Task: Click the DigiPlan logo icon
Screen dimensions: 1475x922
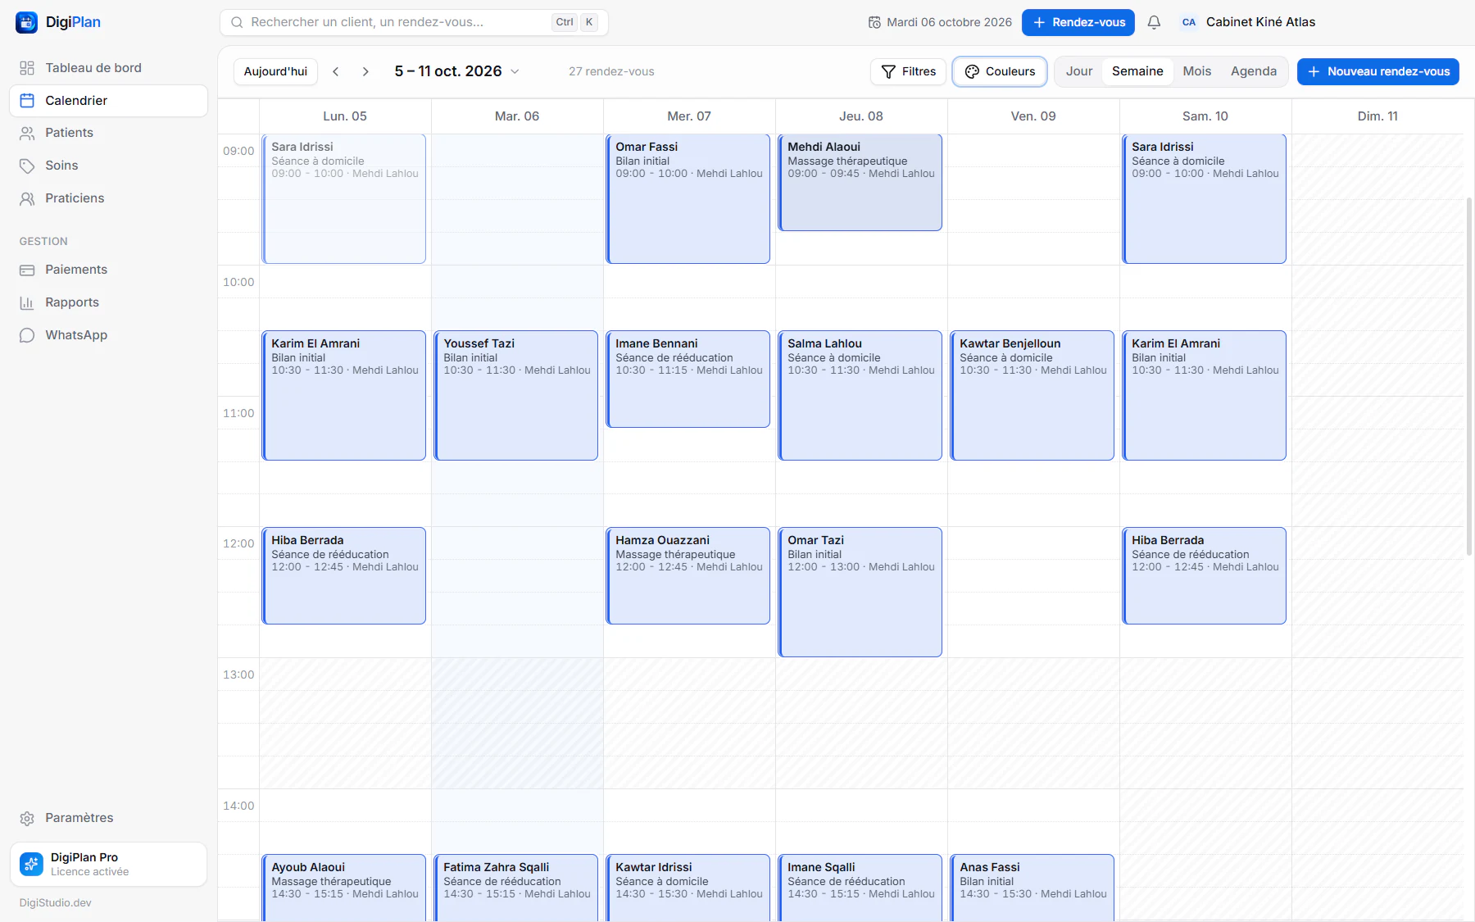Action: tap(26, 22)
